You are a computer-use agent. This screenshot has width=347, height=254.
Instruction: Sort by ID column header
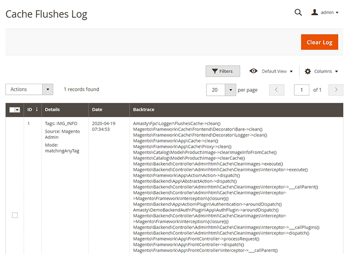[x=32, y=110]
